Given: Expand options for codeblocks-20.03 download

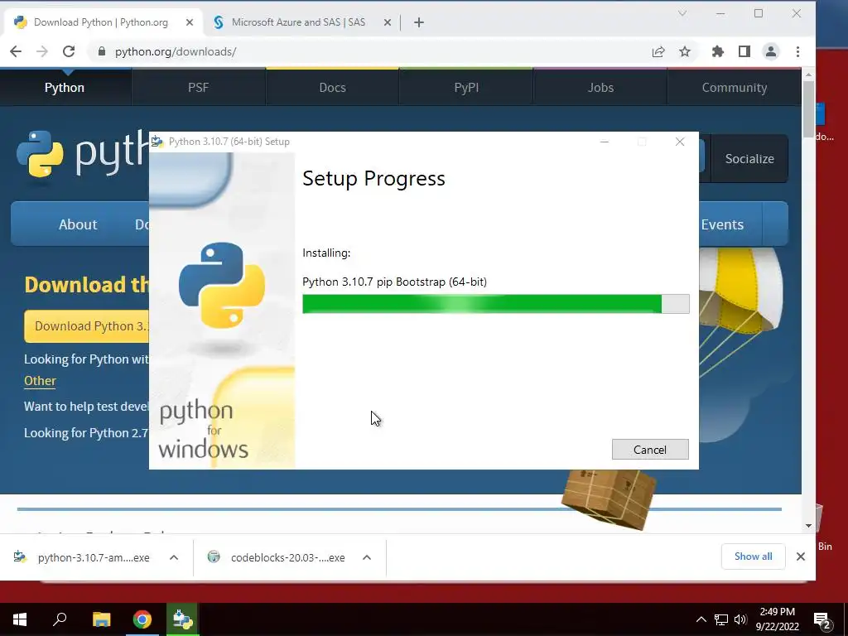Looking at the screenshot, I should (x=367, y=557).
